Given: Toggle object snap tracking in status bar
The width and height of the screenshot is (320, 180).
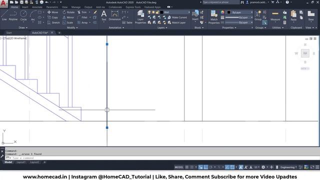Looking at the screenshot, I should (227, 167).
